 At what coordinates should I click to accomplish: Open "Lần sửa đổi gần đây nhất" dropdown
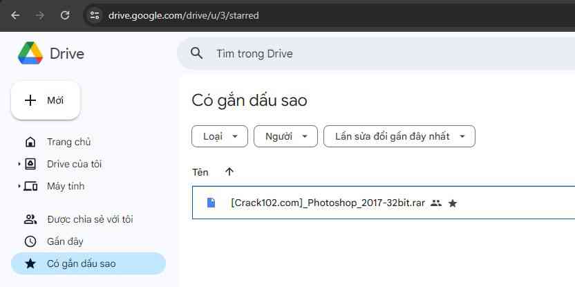coord(399,136)
